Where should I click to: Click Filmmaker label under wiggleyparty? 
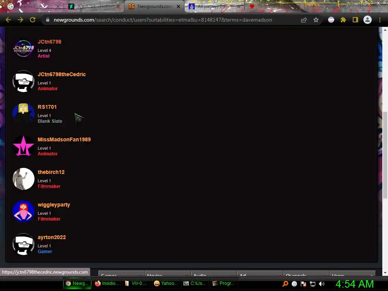tap(49, 219)
